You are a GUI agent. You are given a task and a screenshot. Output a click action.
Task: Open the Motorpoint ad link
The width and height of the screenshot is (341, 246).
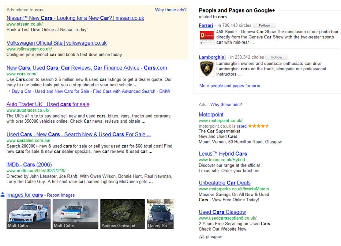pos(211,115)
